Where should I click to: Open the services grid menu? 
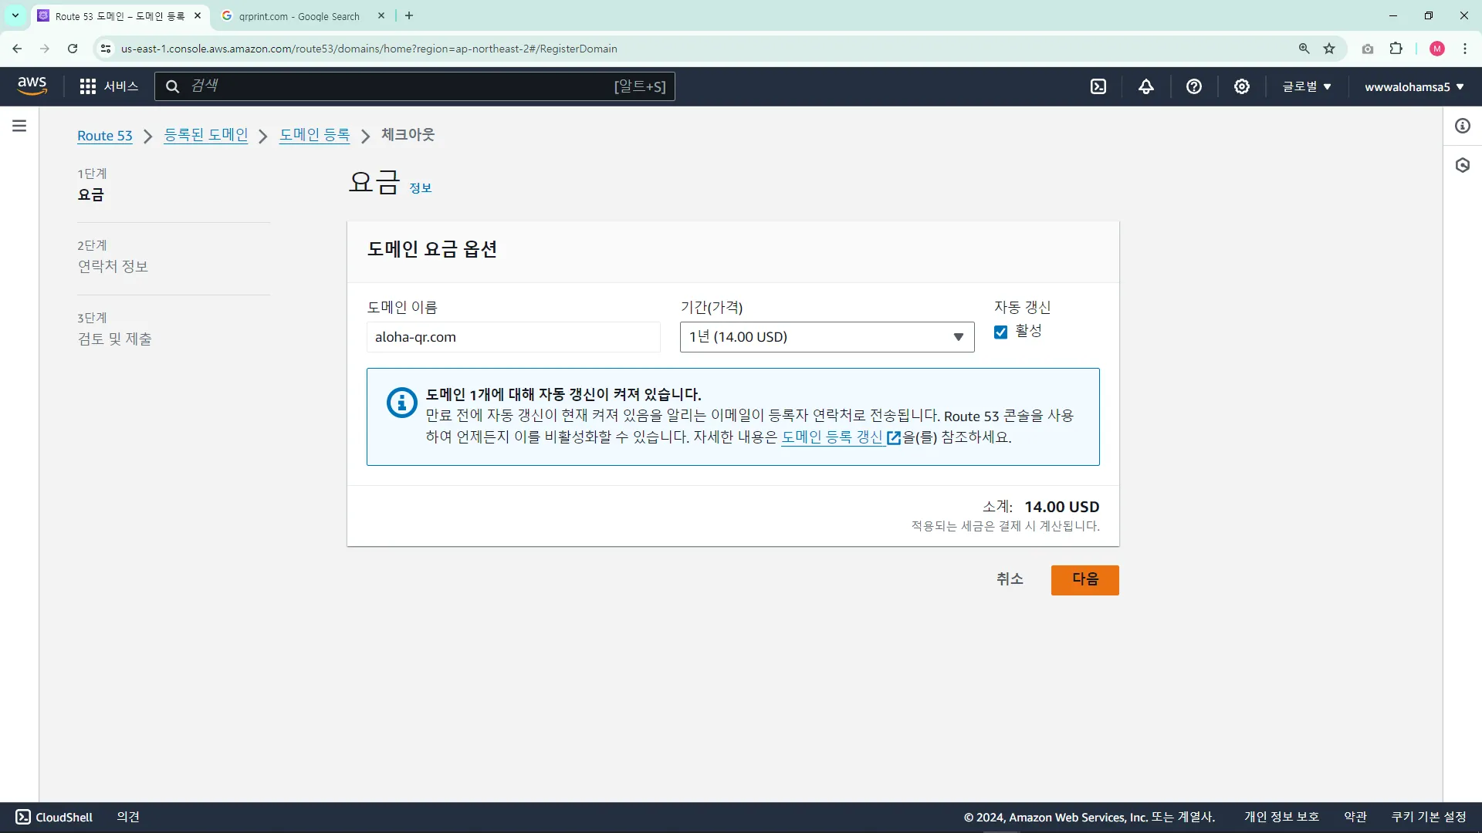click(x=88, y=86)
